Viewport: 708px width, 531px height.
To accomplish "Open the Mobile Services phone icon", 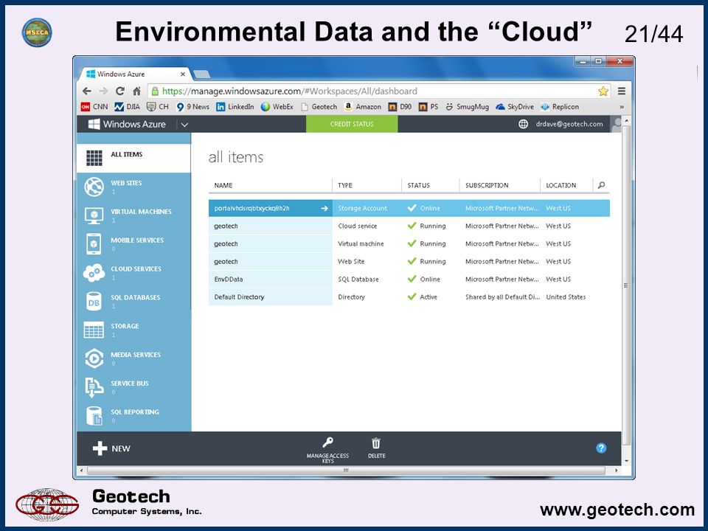I will [94, 244].
